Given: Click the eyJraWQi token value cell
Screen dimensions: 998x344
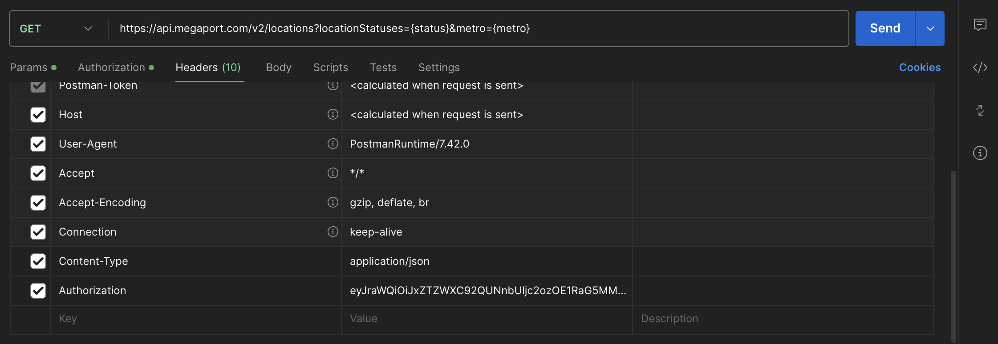Looking at the screenshot, I should pos(487,291).
